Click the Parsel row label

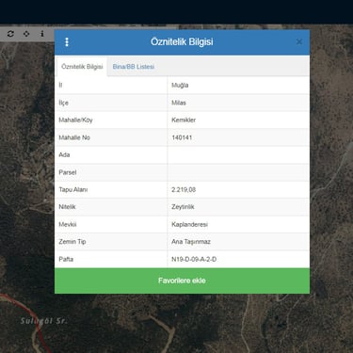point(68,172)
